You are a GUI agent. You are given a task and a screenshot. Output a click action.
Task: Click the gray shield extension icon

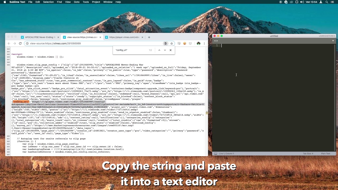[x=190, y=43]
